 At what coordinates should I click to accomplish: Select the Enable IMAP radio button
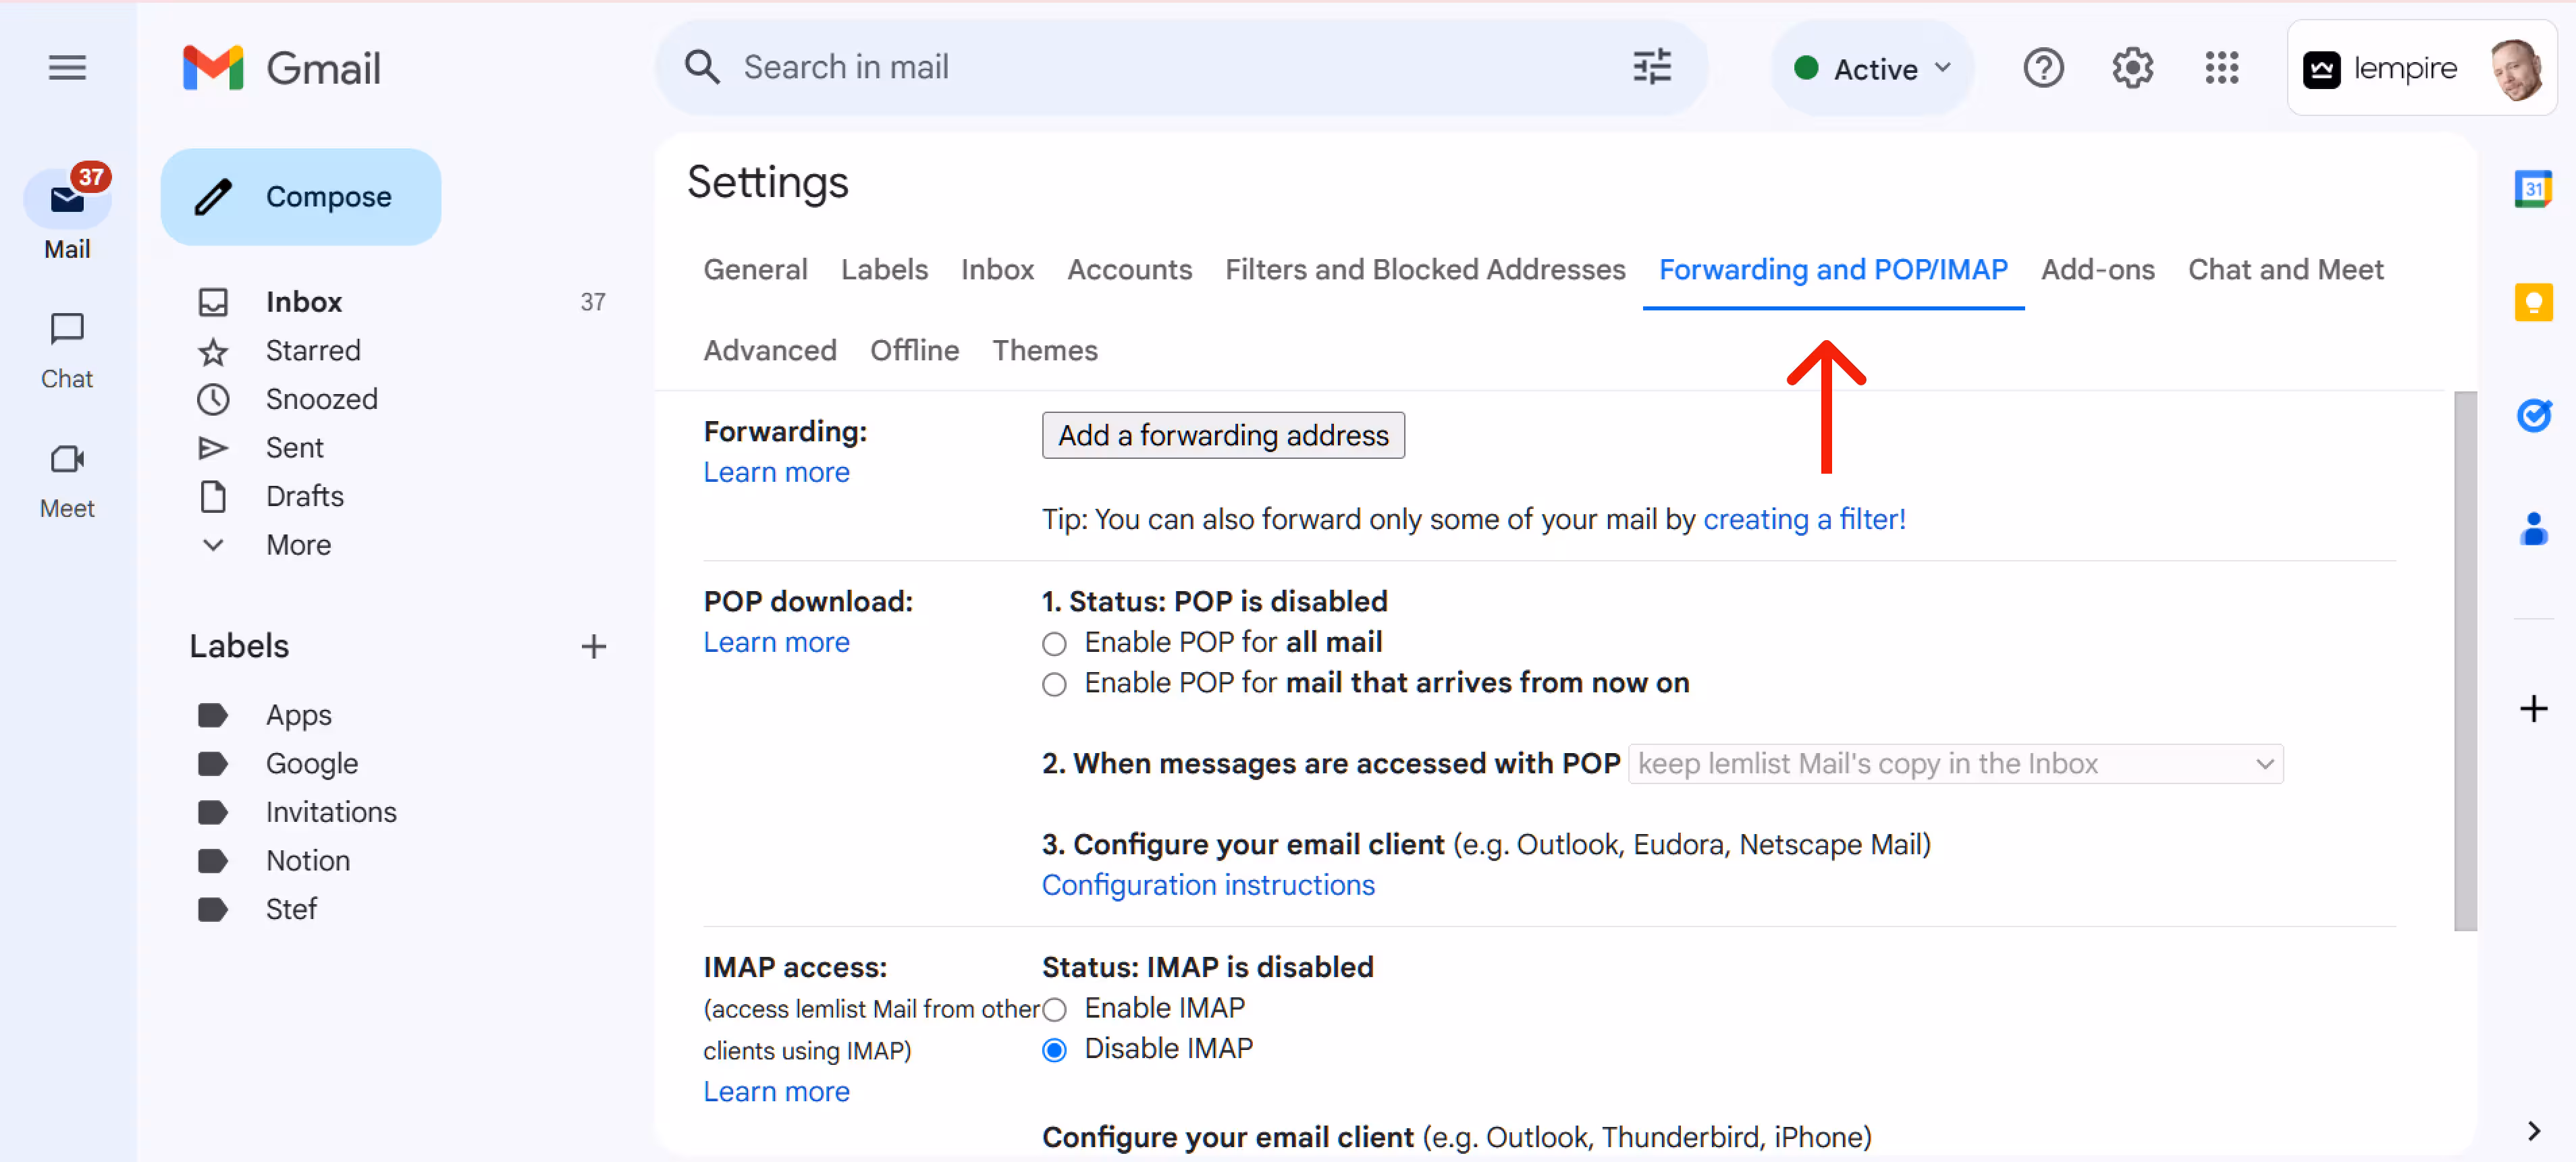click(x=1054, y=1010)
